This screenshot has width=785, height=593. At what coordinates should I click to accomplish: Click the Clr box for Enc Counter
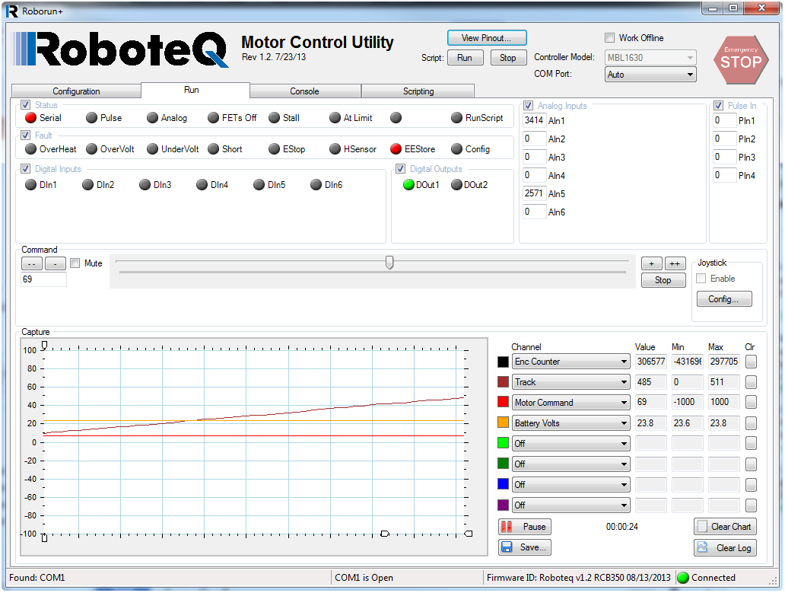coord(751,362)
